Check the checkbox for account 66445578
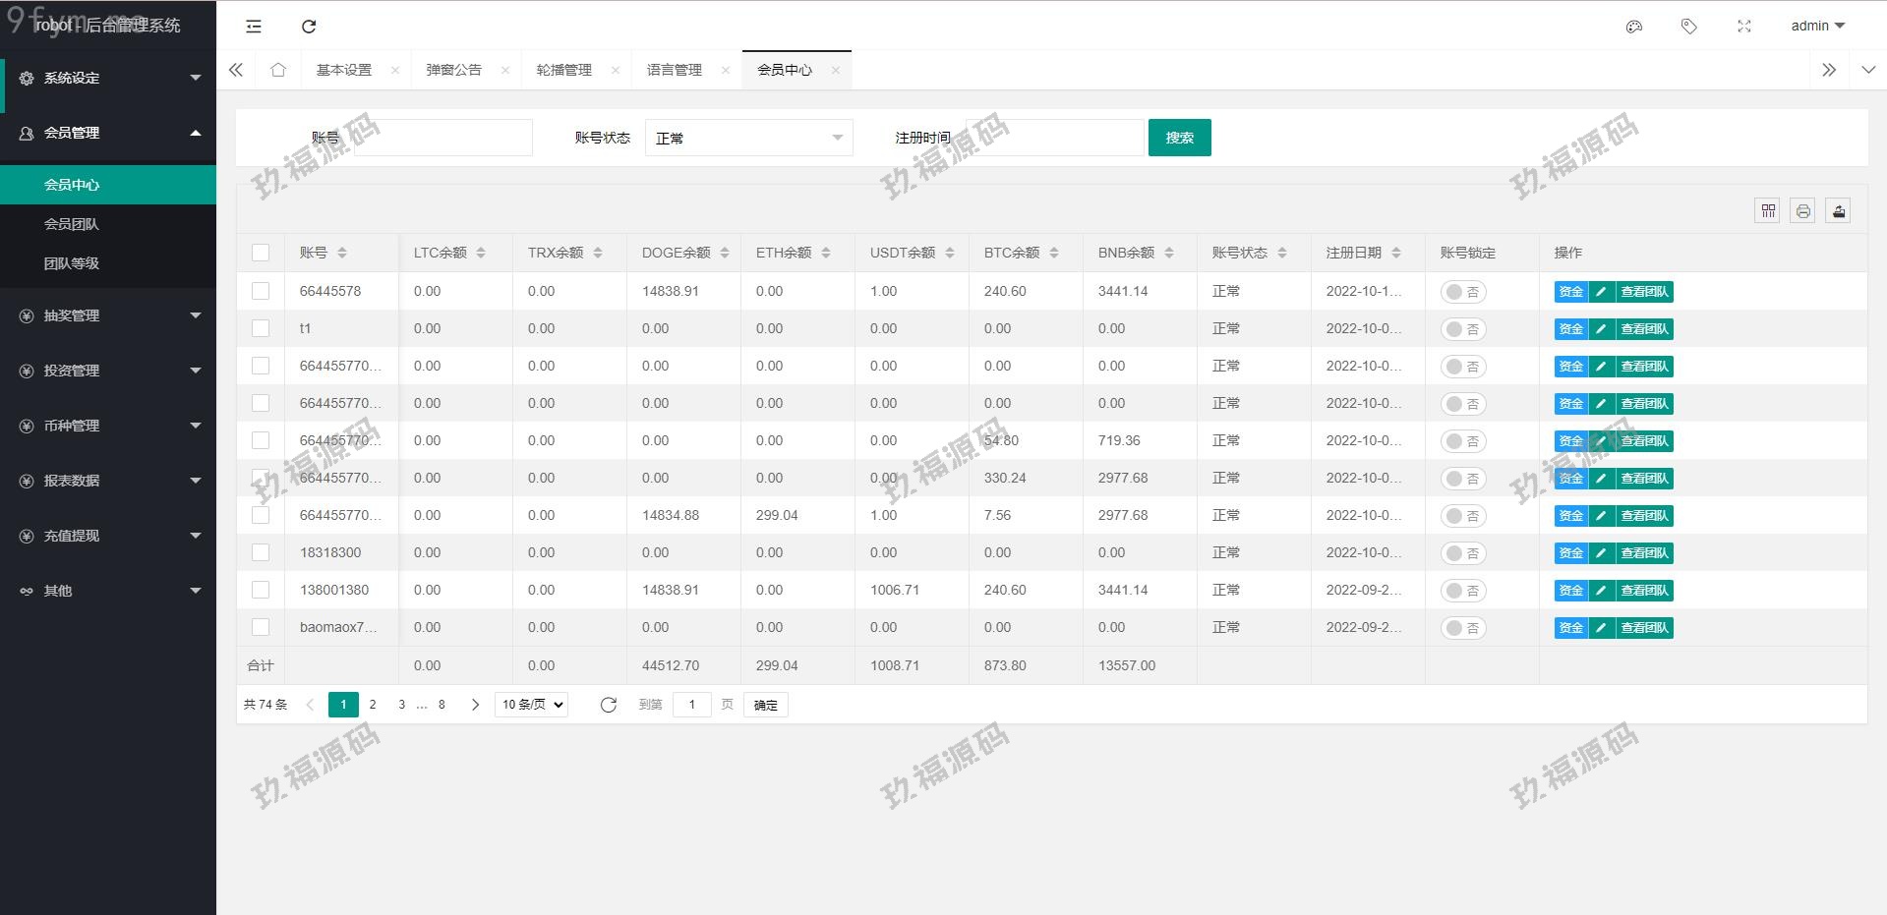The height and width of the screenshot is (915, 1887). click(261, 291)
